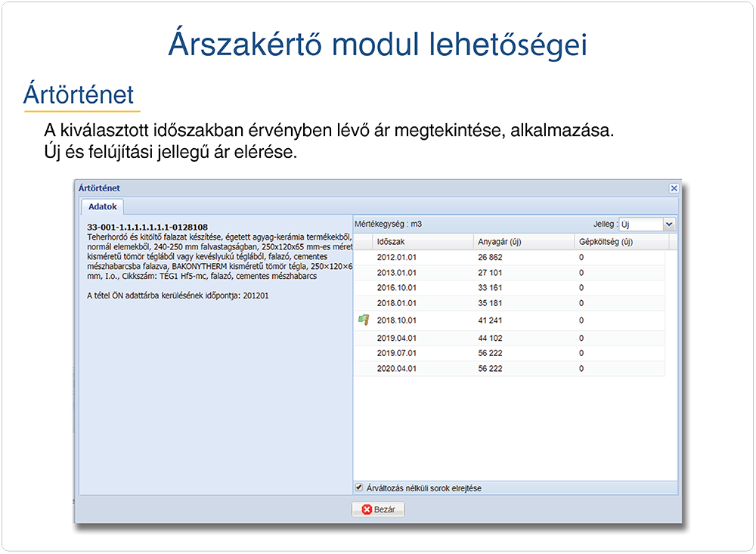Click the Ártörténet dialog title text
Viewport: 756px width, 554px height.
tap(99, 188)
